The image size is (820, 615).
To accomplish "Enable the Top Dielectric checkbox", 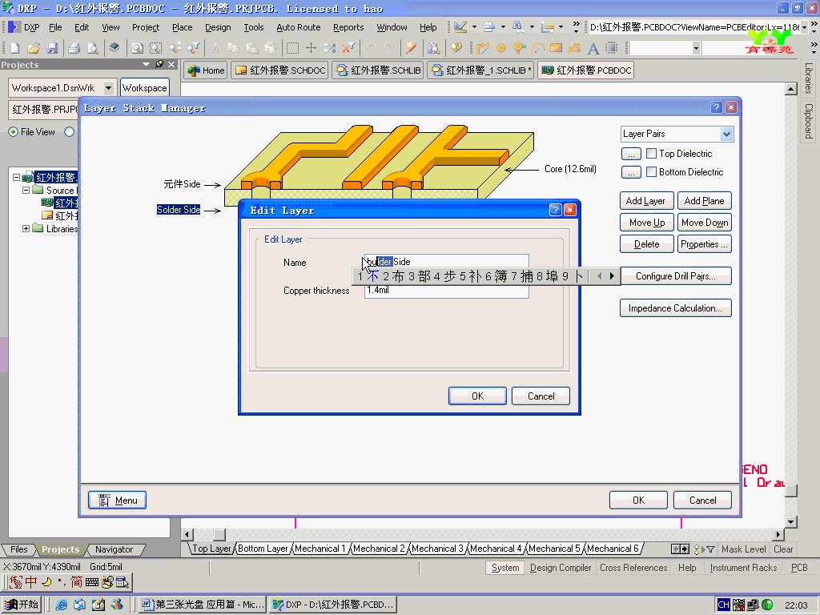I will coord(651,153).
